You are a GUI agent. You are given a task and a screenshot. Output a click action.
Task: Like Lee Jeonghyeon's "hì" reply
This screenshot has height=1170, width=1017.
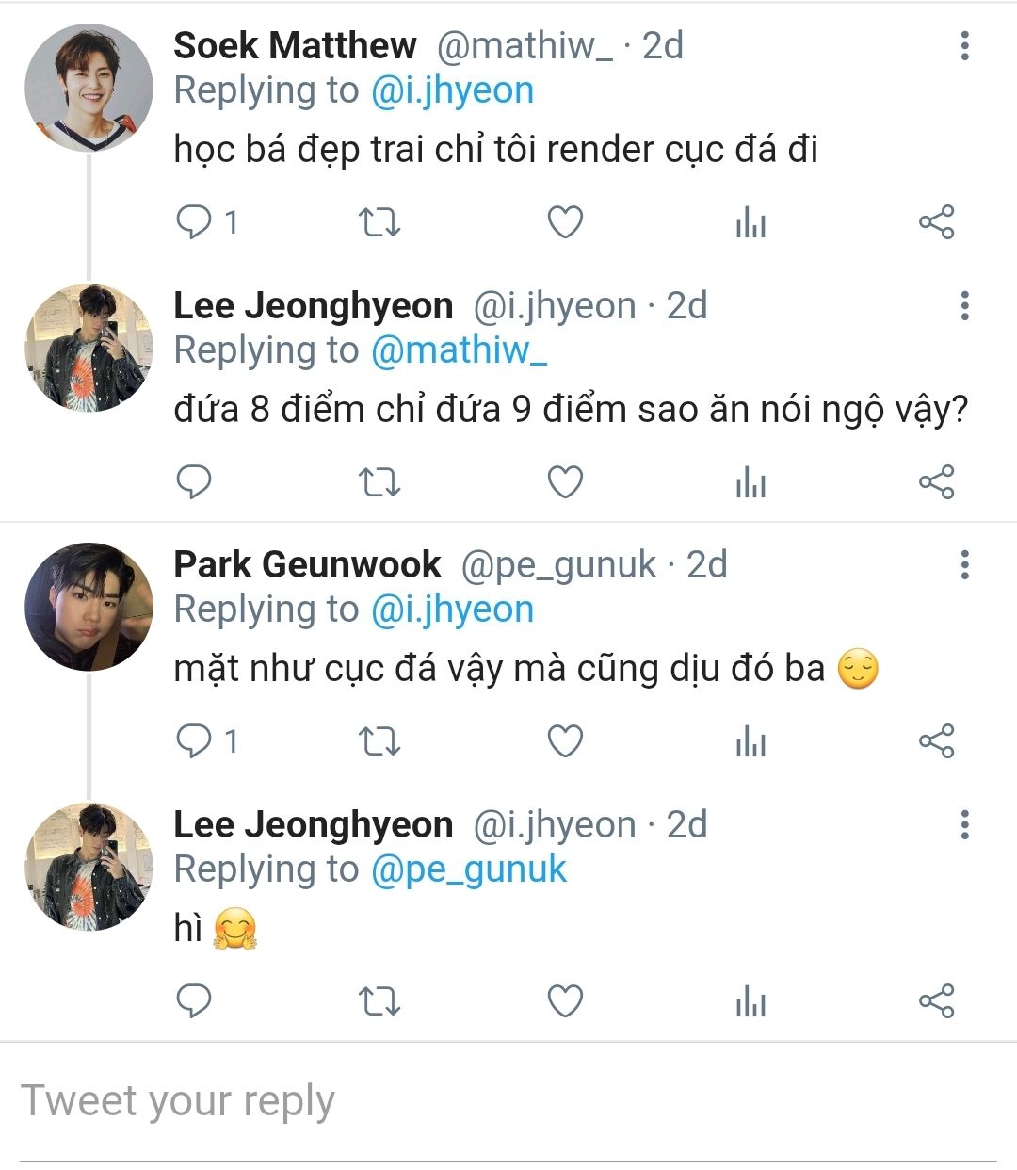[x=565, y=1000]
